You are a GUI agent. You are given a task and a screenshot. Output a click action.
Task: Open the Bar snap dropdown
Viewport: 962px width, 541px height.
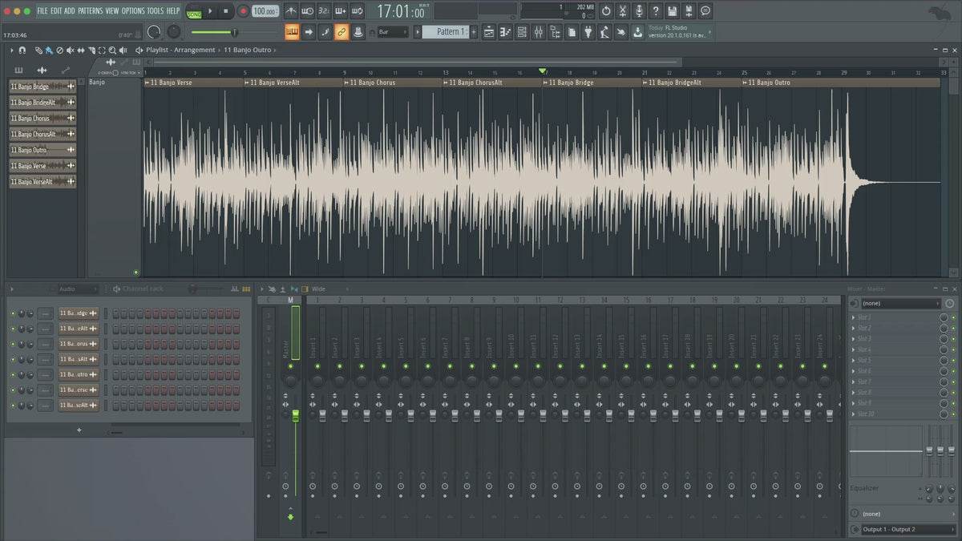(x=393, y=32)
